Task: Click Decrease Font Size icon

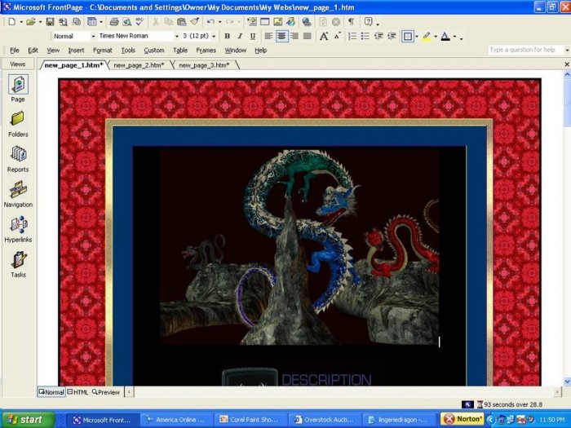Action: pos(338,36)
